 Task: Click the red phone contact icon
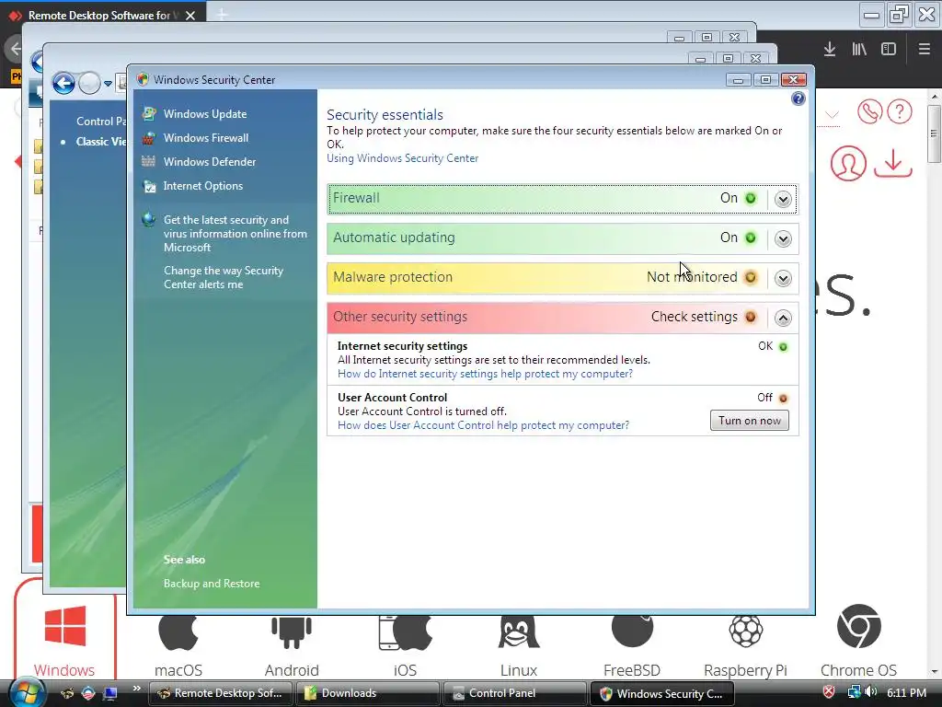click(869, 111)
